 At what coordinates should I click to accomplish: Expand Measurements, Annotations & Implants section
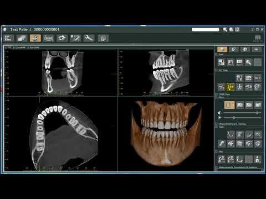tap(217, 167)
